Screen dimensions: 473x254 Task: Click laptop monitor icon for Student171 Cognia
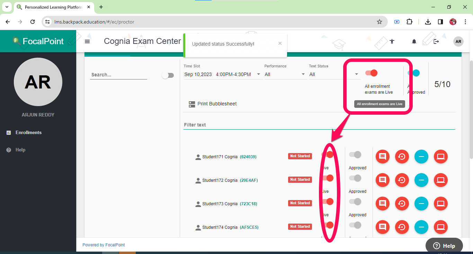click(x=441, y=157)
